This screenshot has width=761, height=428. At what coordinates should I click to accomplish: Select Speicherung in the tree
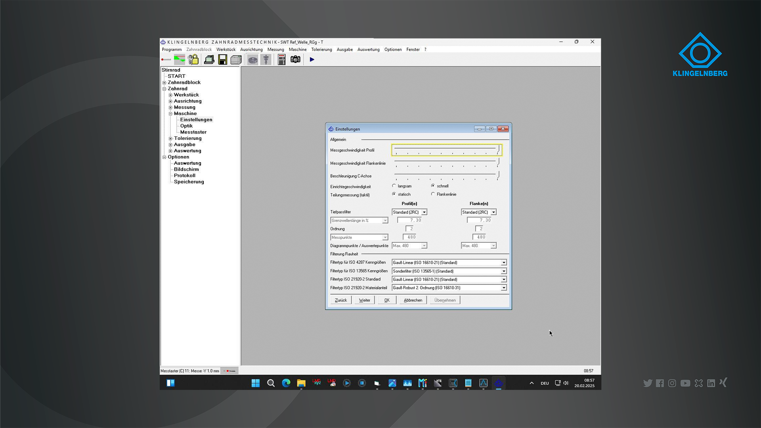click(189, 182)
